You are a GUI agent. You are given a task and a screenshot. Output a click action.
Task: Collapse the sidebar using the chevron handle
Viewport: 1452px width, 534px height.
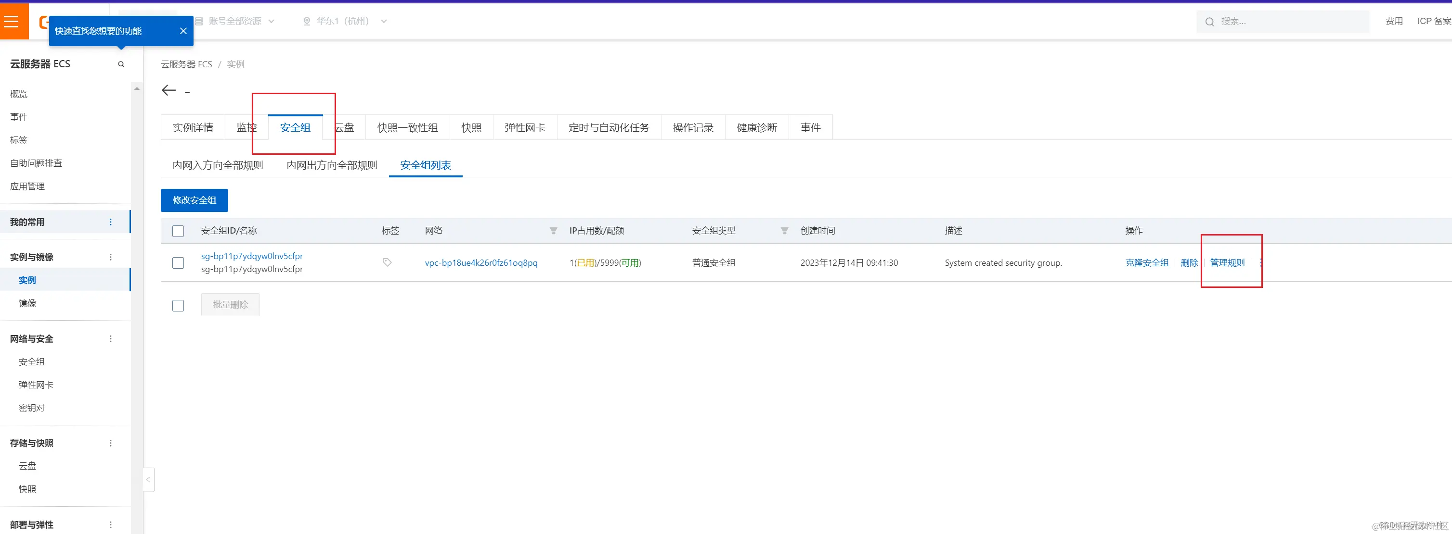[148, 479]
